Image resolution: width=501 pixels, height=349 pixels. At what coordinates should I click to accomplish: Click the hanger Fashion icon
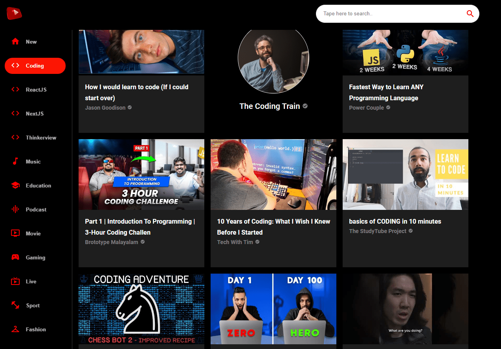[15, 329]
